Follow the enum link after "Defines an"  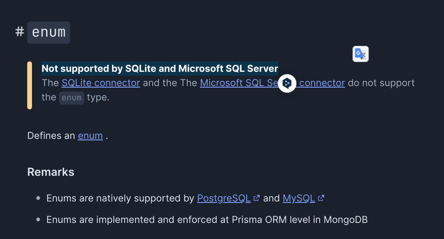[x=90, y=135]
